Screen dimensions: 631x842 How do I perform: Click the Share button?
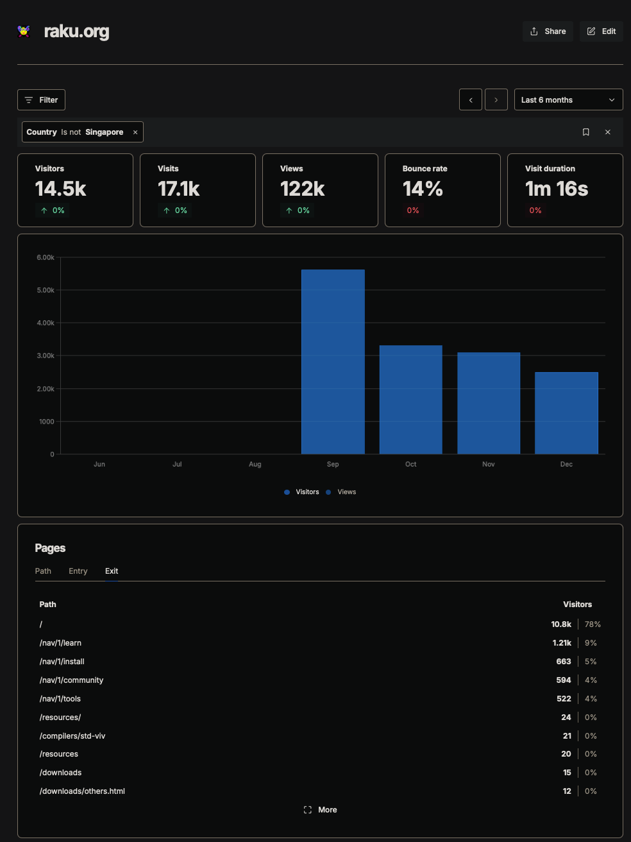click(548, 31)
